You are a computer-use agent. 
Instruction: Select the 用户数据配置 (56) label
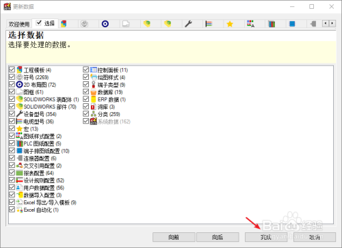click(44, 188)
